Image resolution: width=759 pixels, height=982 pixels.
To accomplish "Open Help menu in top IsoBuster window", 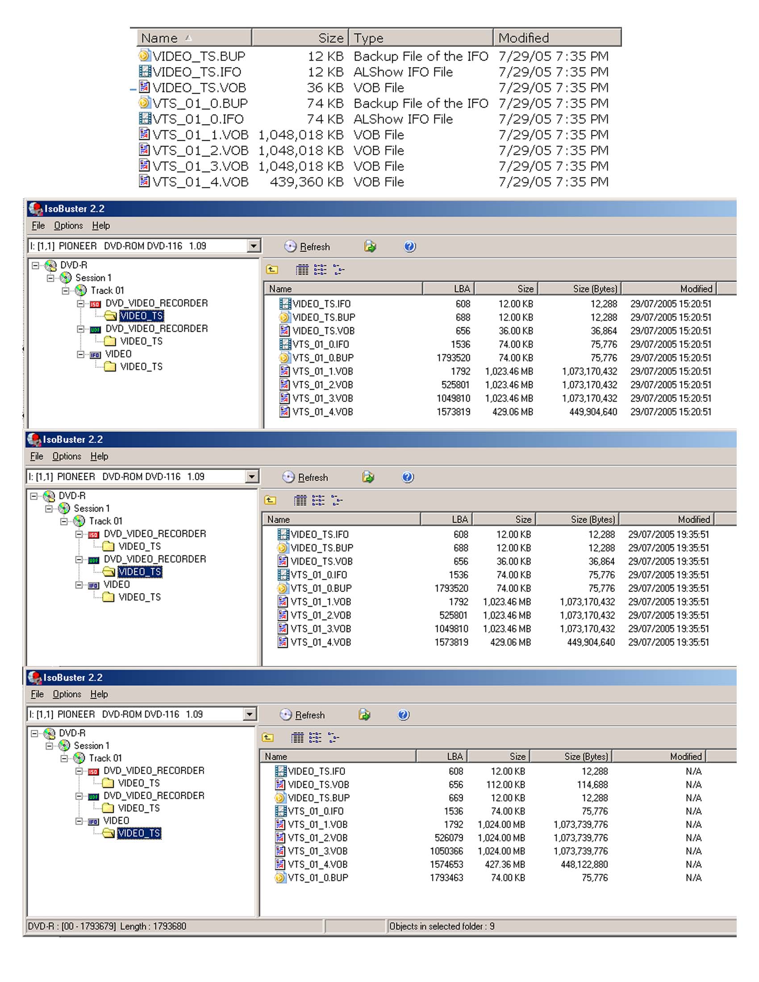I will pyautogui.click(x=101, y=225).
